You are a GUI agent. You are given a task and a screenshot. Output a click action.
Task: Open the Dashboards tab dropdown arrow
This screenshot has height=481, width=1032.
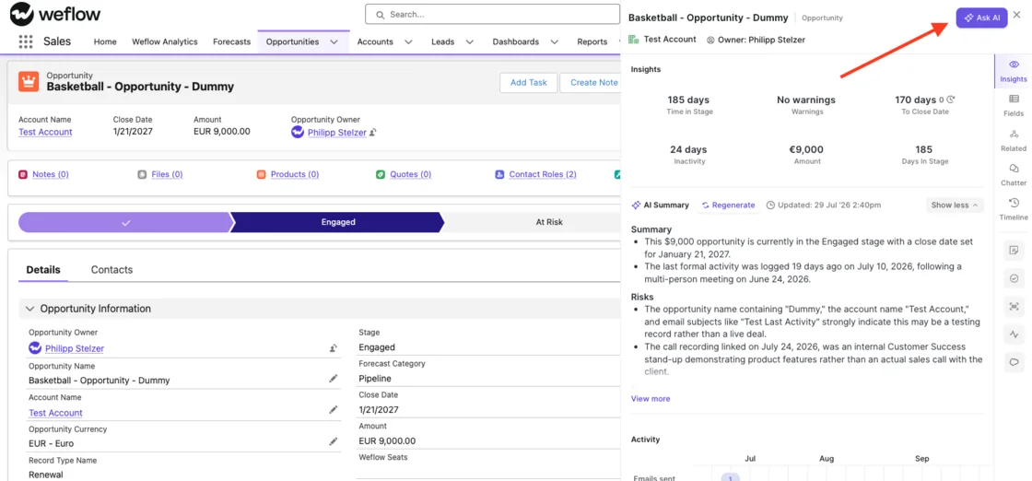(x=555, y=41)
